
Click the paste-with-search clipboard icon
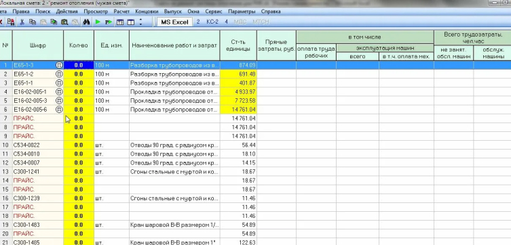(x=64, y=22)
